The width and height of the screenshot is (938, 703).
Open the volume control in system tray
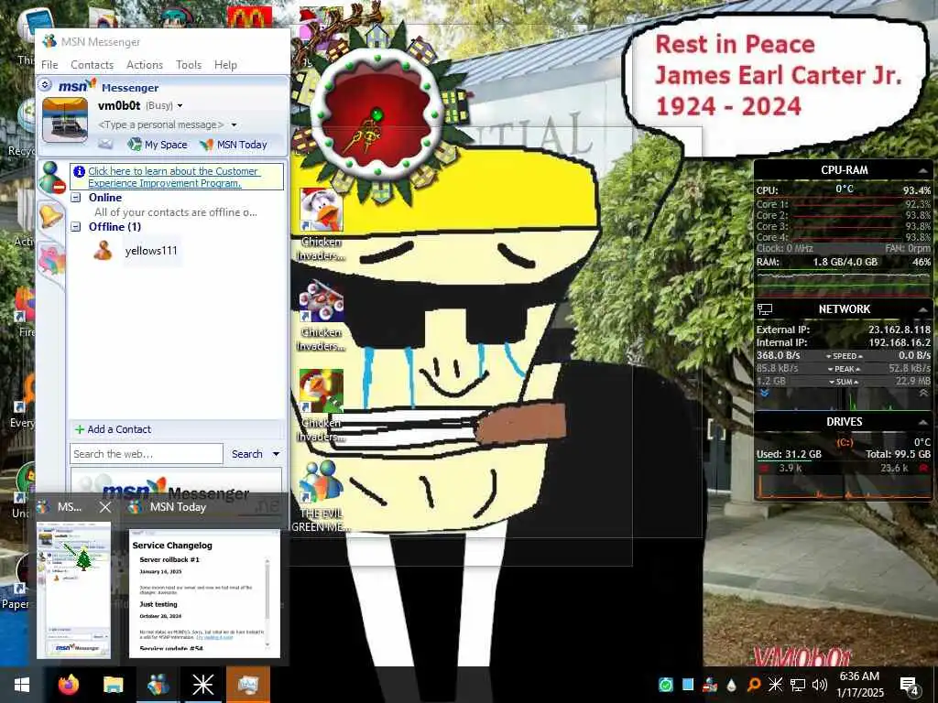click(820, 685)
